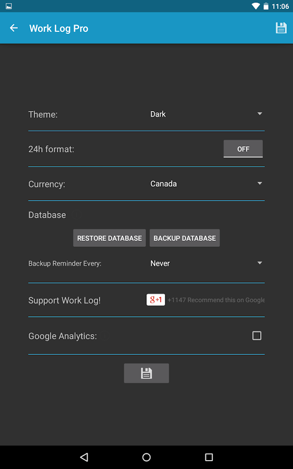Open the Currency dropdown showing Canada

tap(206, 183)
